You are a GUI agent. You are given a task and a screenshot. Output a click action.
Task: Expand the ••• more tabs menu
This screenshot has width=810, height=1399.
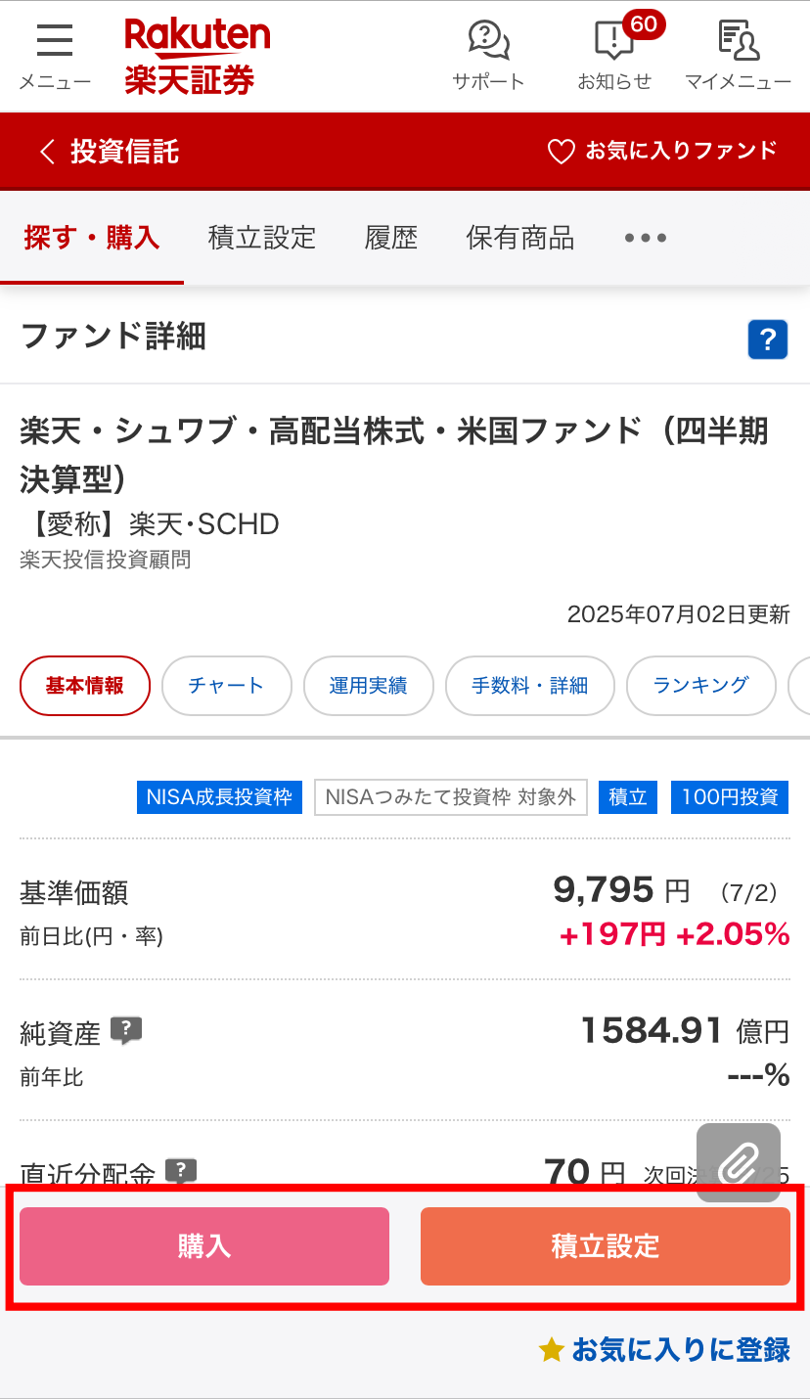646,238
